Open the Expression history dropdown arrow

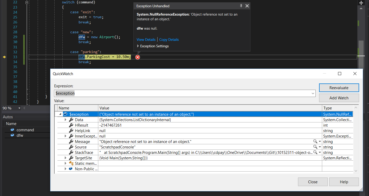[x=313, y=93]
